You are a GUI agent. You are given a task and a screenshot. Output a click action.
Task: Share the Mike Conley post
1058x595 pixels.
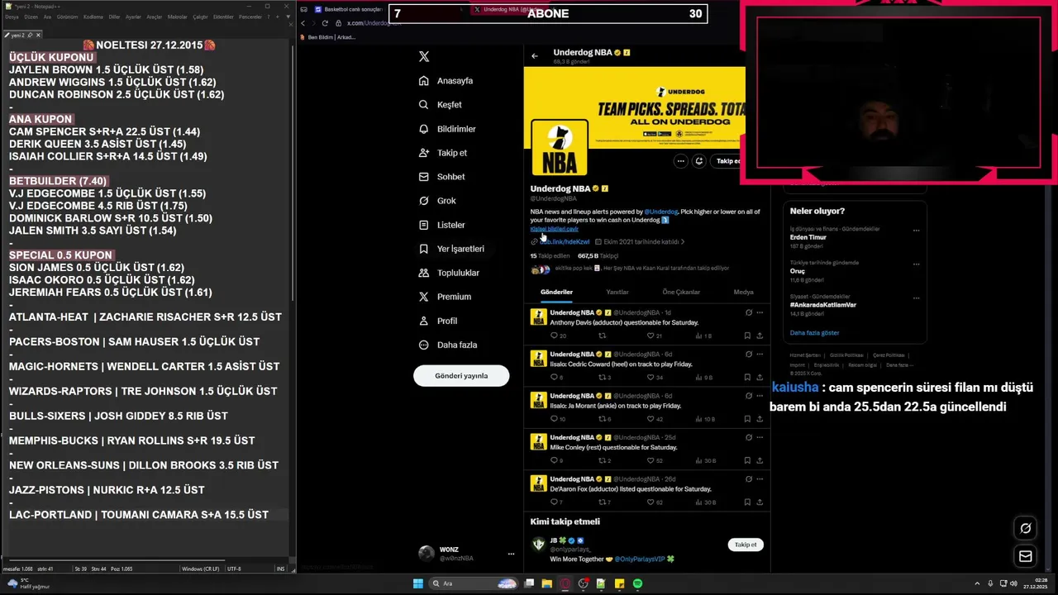pos(760,460)
